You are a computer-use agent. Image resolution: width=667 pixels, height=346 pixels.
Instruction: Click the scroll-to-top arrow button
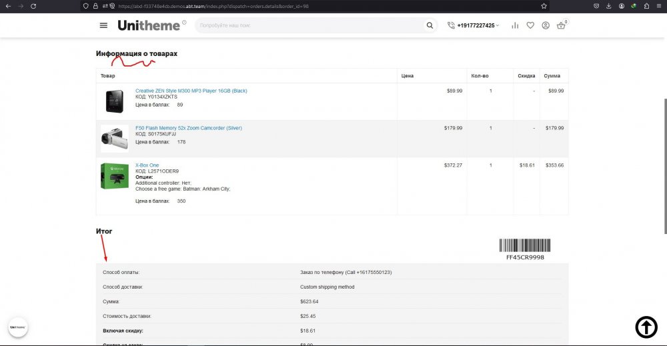pyautogui.click(x=646, y=327)
